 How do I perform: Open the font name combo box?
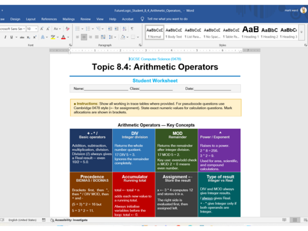tap(12, 29)
